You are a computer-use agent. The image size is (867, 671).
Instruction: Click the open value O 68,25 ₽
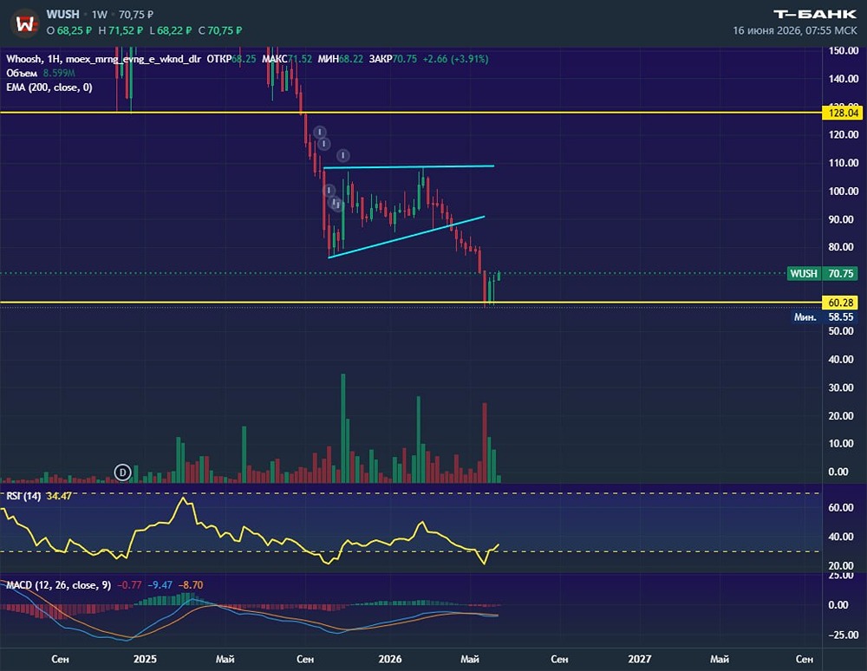[69, 30]
